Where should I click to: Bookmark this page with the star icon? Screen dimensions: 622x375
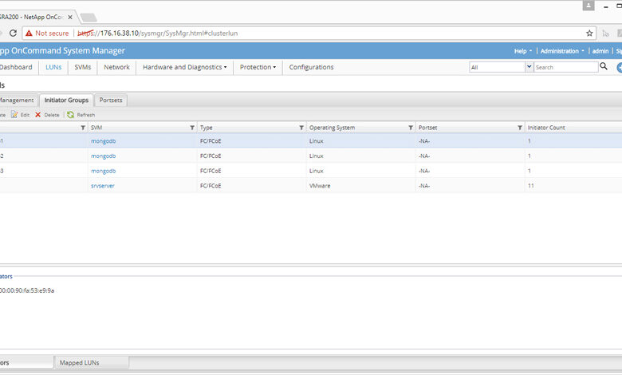[x=589, y=33]
